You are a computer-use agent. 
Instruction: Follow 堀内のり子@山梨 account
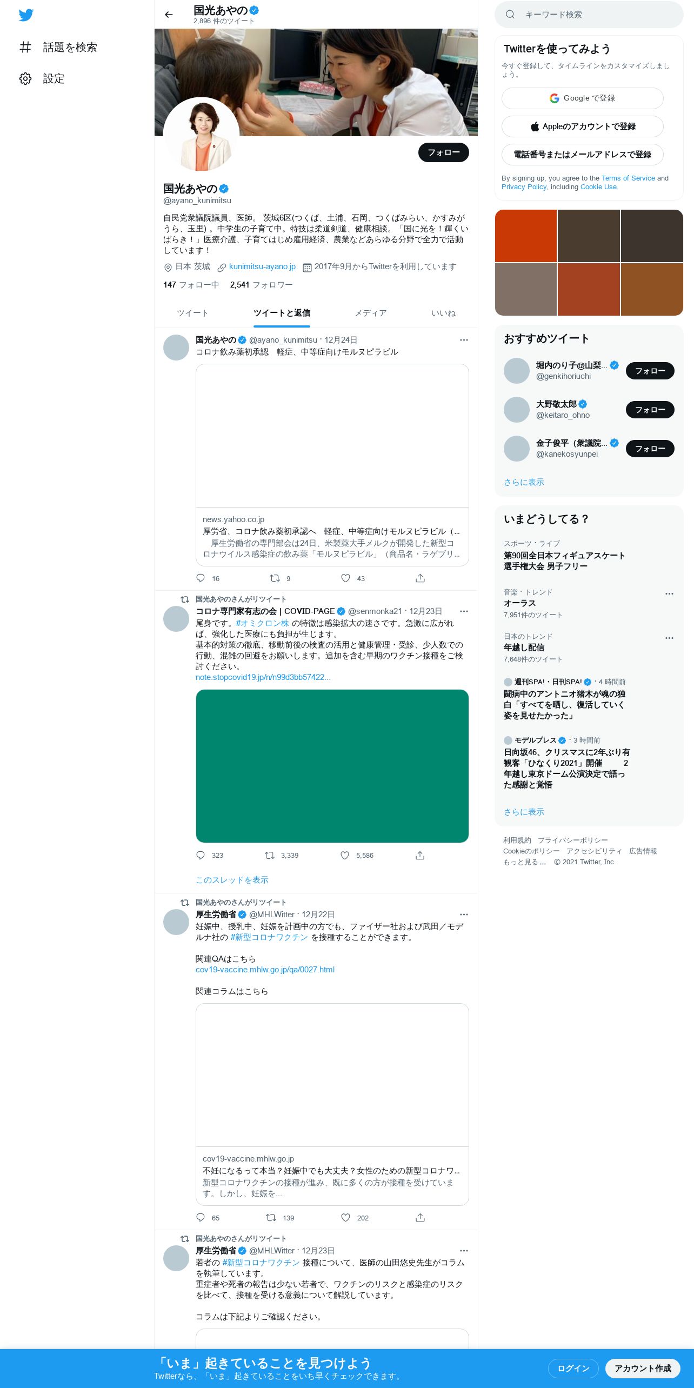pyautogui.click(x=650, y=371)
